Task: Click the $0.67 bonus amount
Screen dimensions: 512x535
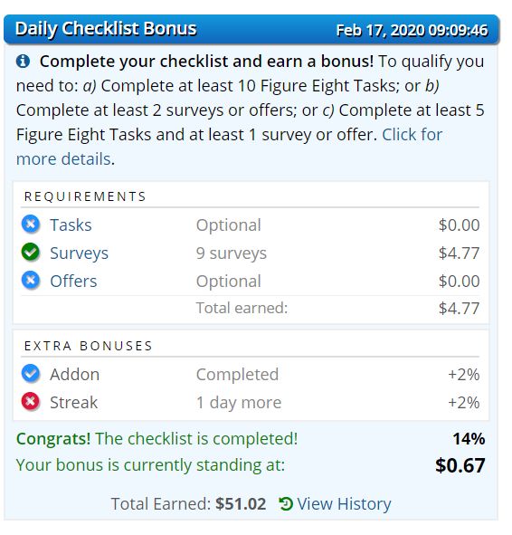Action: coord(460,465)
